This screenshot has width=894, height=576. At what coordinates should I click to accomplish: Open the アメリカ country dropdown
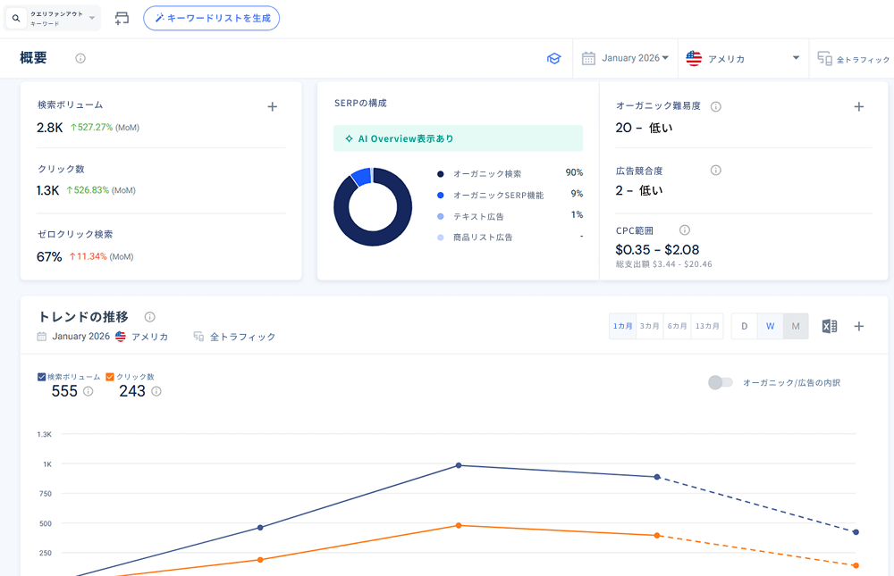coord(743,58)
